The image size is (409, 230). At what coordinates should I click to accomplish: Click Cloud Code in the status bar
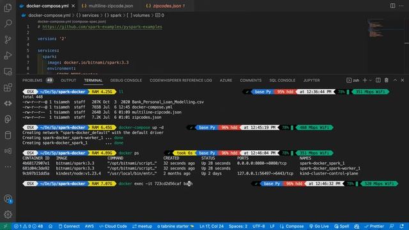click(x=113, y=226)
